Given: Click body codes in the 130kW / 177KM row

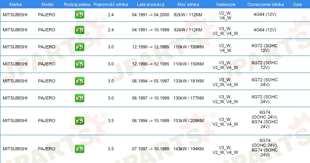Looking at the screenshot, I should 225,99.
